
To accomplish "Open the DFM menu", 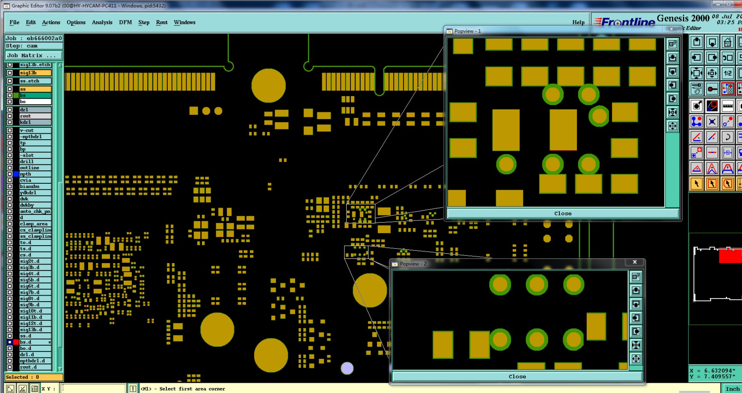I will 125,22.
